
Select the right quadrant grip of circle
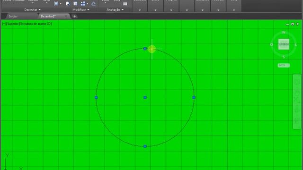pos(194,98)
